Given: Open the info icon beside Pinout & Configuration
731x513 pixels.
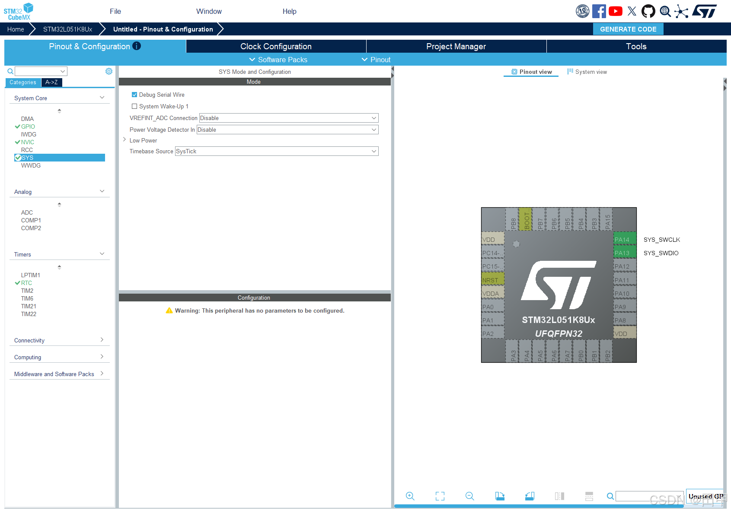Looking at the screenshot, I should [137, 46].
